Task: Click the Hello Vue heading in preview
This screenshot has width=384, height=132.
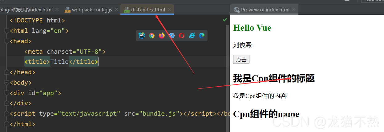Action: click(x=252, y=28)
